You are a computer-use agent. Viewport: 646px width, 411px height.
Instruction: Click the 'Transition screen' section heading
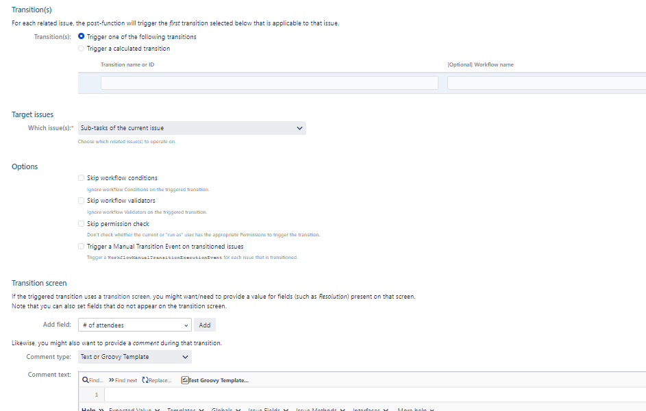click(39, 283)
